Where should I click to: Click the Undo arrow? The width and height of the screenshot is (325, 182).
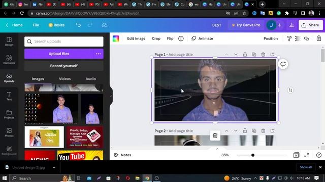pos(78,25)
